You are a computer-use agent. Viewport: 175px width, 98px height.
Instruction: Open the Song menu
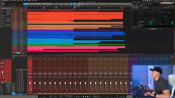coord(15,1)
